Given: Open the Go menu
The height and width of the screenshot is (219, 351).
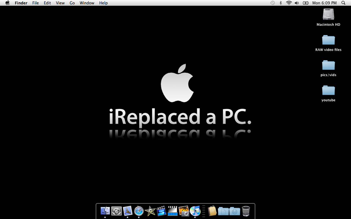Looking at the screenshot, I should (x=72, y=3).
